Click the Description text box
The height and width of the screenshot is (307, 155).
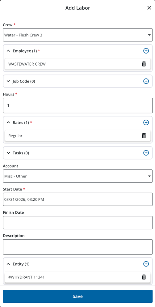click(x=77, y=247)
